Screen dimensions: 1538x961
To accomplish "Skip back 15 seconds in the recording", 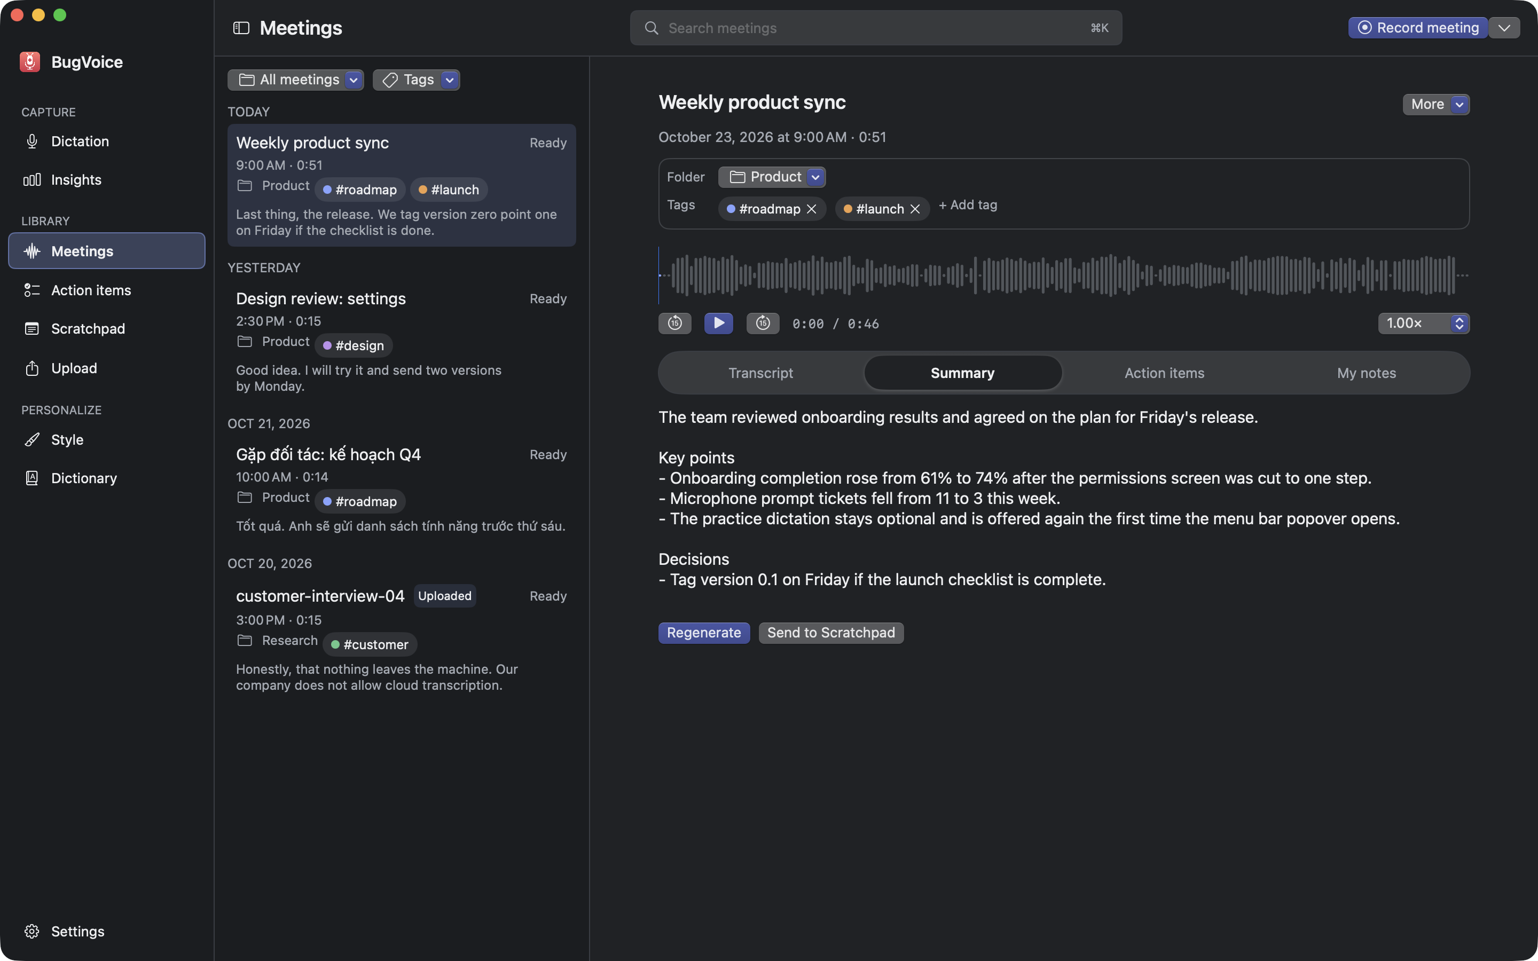I will point(675,323).
